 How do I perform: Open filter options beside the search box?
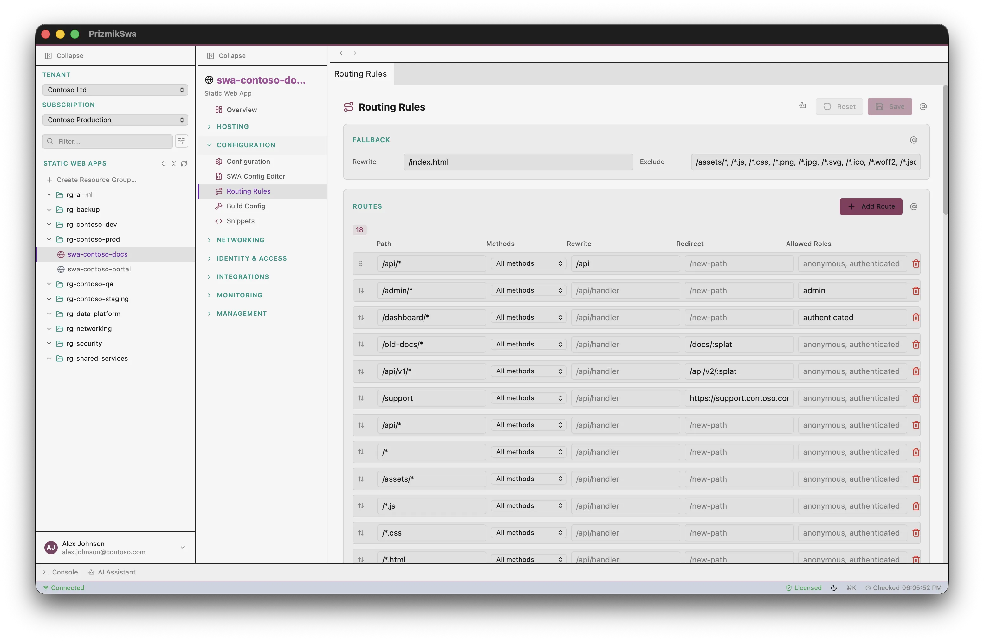182,141
